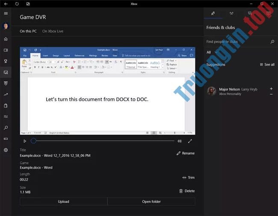Click the clip title Example.docx - Word 12_7_2016
Viewport: 278px width, 216px height.
55,156
